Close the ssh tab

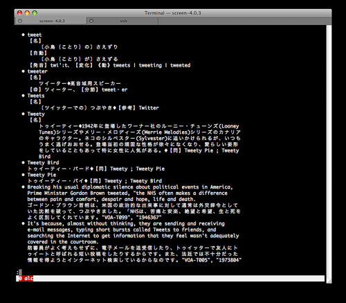tap(91, 21)
